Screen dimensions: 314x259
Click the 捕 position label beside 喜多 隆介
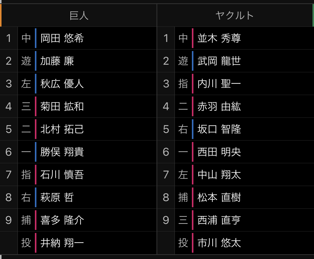pos(26,220)
